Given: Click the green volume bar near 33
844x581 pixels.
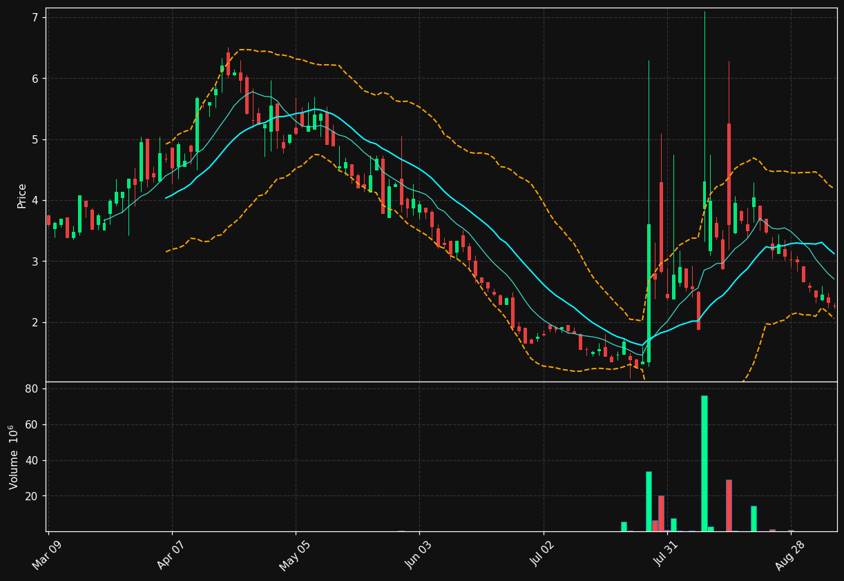Looking at the screenshot, I should coord(649,501).
